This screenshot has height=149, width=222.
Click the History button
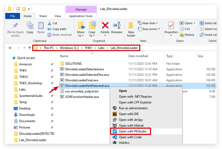coord(187,35)
